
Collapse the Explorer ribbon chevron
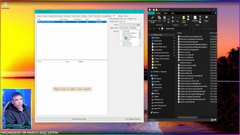coord(213,13)
